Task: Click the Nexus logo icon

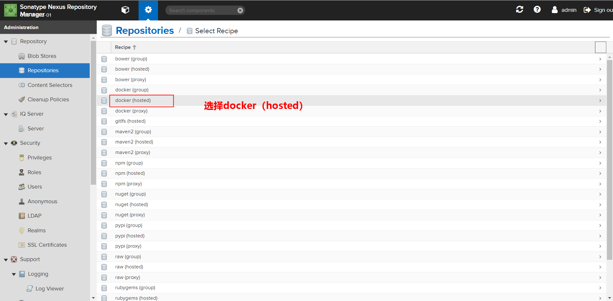Action: tap(10, 10)
